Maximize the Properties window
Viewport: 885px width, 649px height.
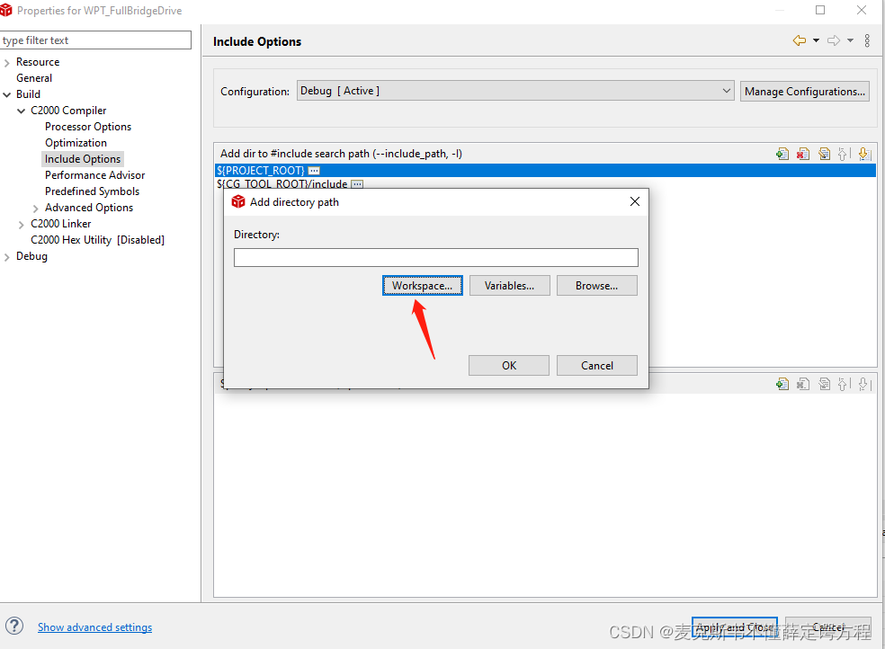(x=820, y=10)
